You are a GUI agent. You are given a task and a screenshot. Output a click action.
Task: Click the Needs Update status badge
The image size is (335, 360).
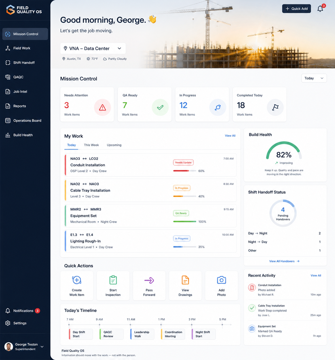click(183, 163)
